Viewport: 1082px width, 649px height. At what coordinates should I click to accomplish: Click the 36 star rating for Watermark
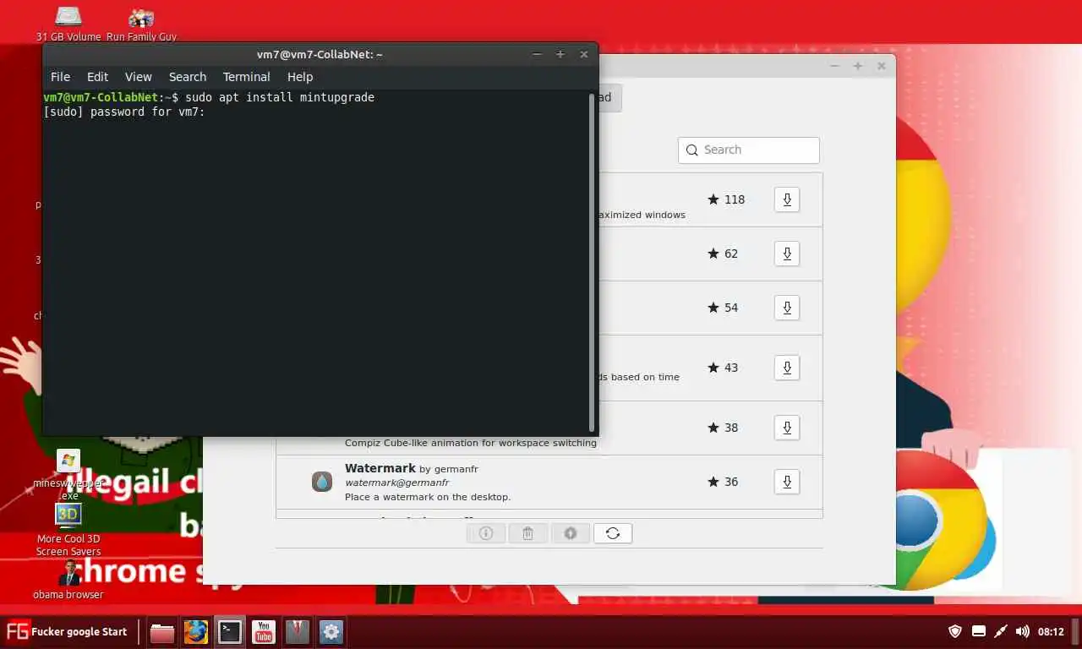click(x=723, y=482)
